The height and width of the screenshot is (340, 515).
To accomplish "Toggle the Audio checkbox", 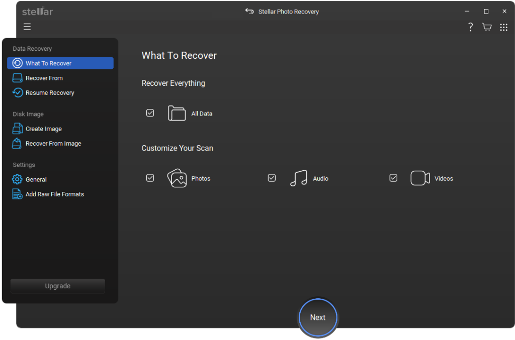I will pyautogui.click(x=272, y=178).
